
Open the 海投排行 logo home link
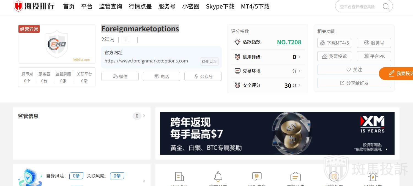tap(34, 6)
